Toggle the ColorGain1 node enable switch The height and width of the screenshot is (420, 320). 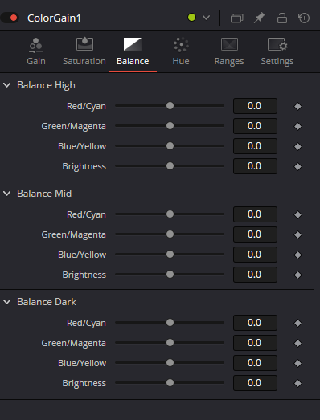[10, 18]
